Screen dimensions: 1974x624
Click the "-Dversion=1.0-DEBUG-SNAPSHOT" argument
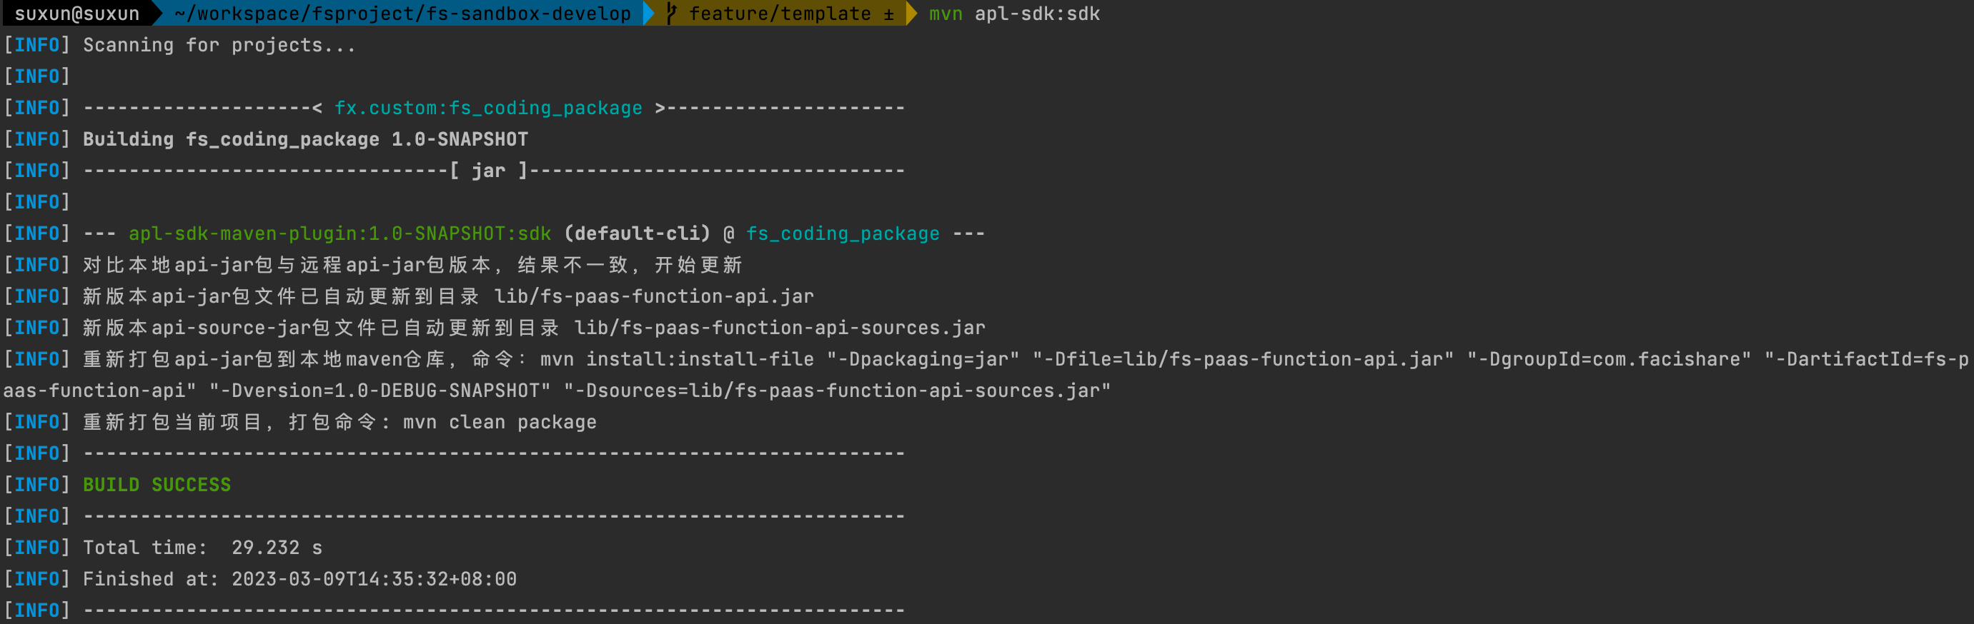380,391
